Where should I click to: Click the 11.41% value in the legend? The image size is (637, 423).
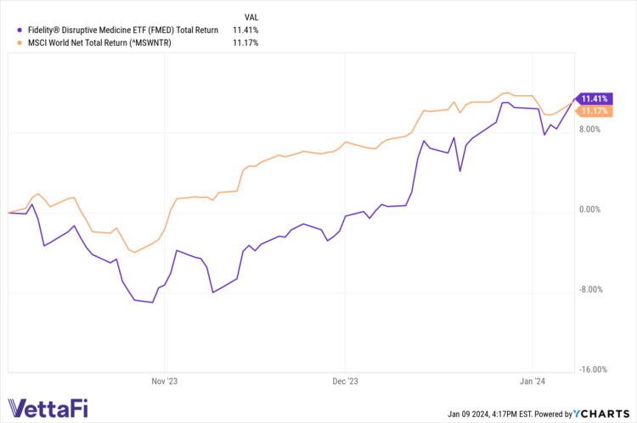250,30
